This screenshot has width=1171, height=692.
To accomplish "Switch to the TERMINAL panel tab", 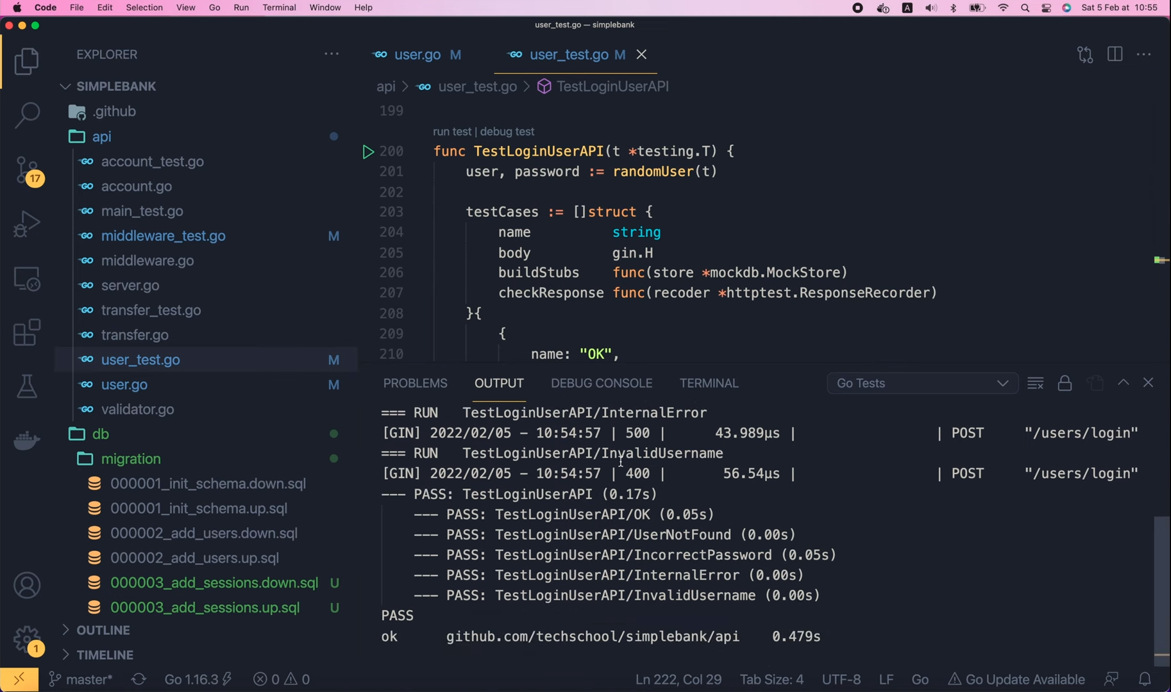I will point(709,383).
